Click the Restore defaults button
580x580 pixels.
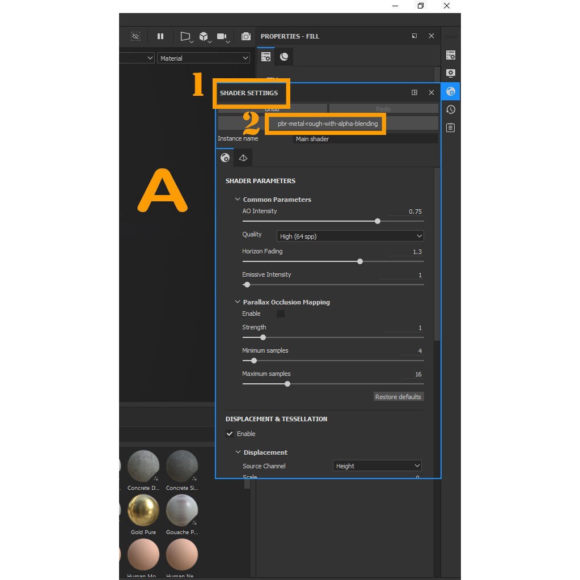tap(398, 397)
